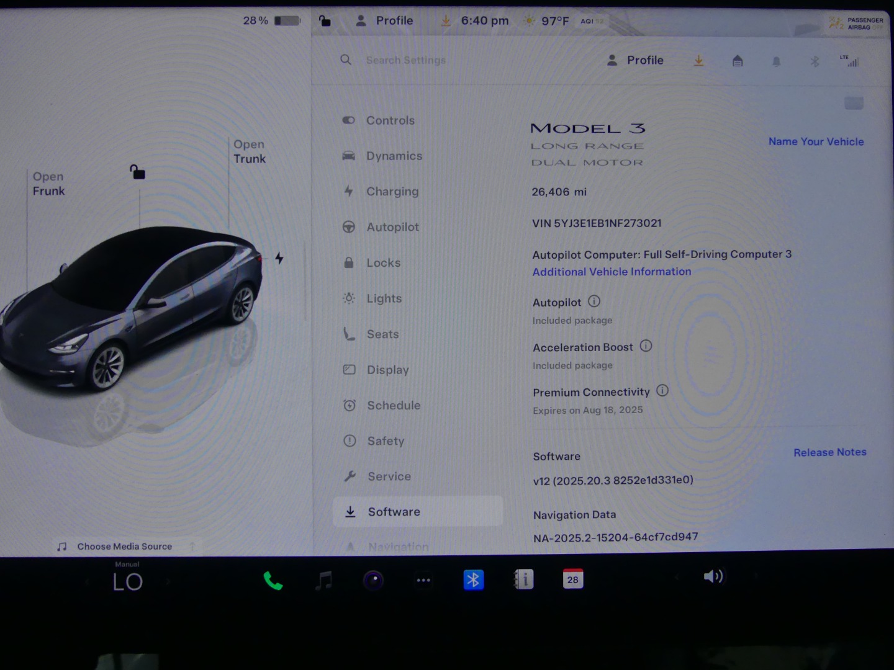Open the blue Bluetooth app in the dock

(473, 580)
